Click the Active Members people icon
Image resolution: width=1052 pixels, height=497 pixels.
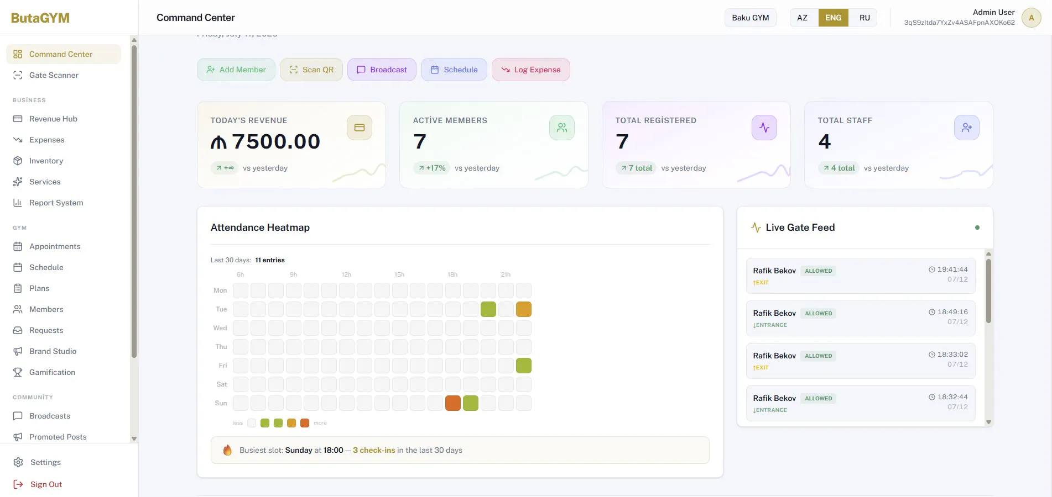pos(562,128)
